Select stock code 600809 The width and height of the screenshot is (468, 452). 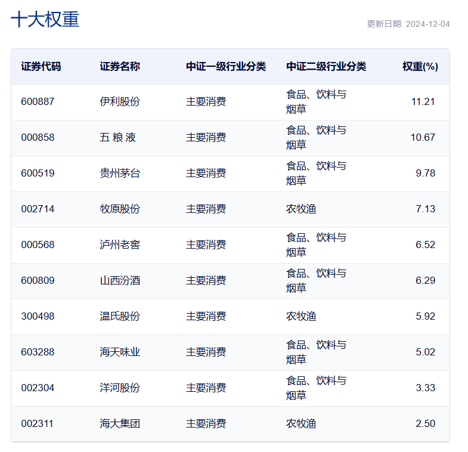pyautogui.click(x=38, y=281)
